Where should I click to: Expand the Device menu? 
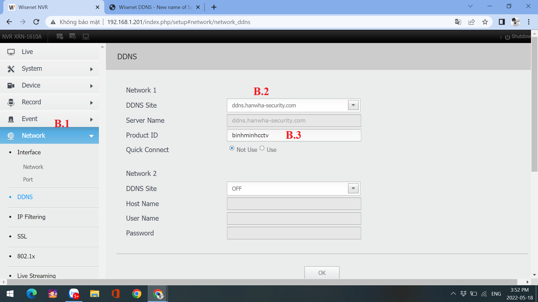[49, 85]
